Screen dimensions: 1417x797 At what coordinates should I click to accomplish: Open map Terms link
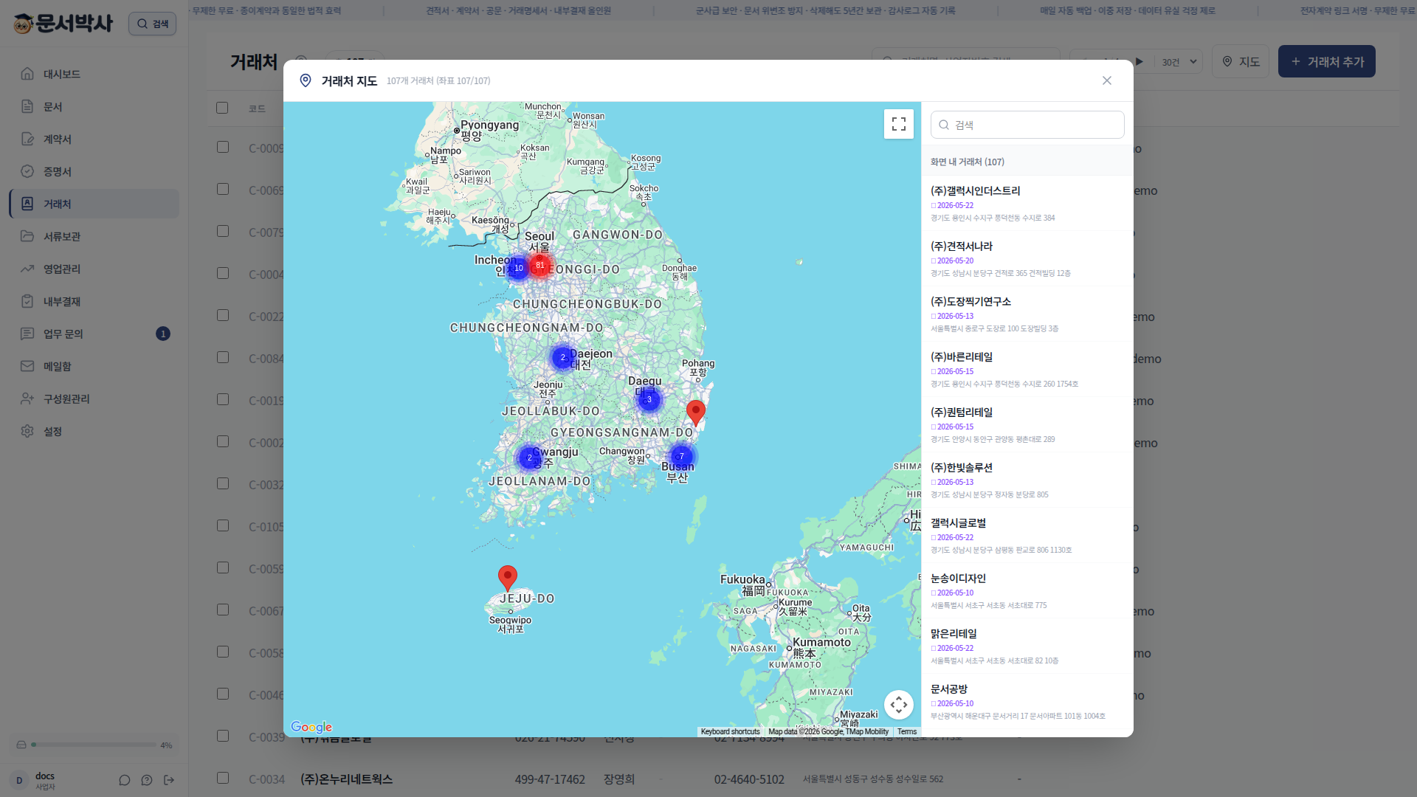(907, 732)
